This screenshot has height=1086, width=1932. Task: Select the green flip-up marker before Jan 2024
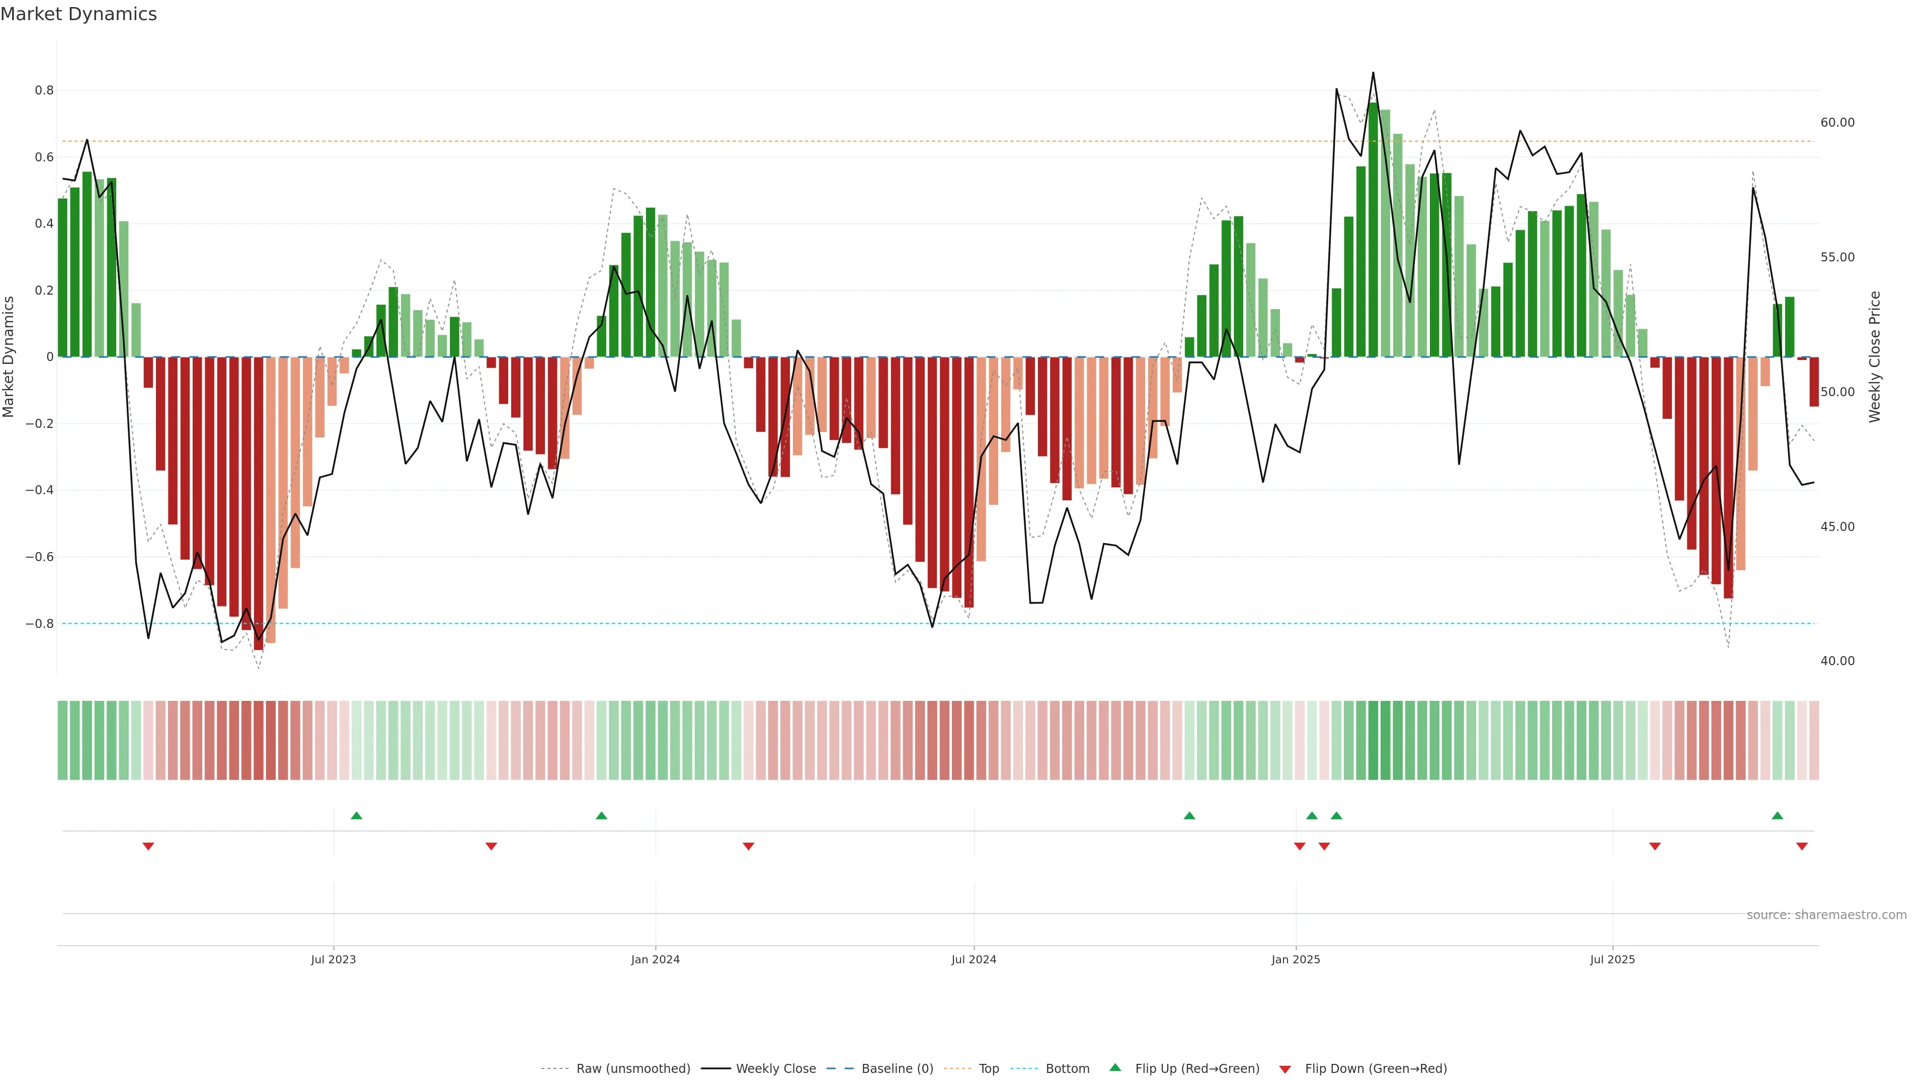pos(602,816)
